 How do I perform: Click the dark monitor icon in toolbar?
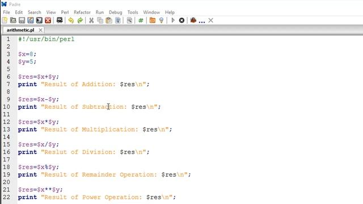pyautogui.click(x=60, y=20)
